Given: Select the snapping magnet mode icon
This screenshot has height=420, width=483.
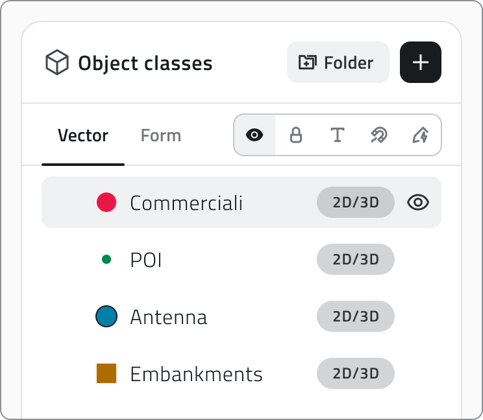Looking at the screenshot, I should click(379, 135).
